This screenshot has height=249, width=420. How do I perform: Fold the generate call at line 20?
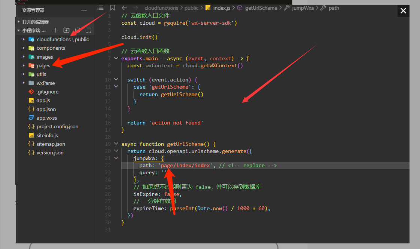click(116, 151)
